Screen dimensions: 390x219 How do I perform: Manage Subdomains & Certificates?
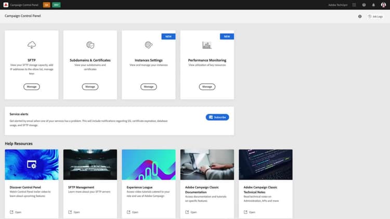(x=90, y=86)
